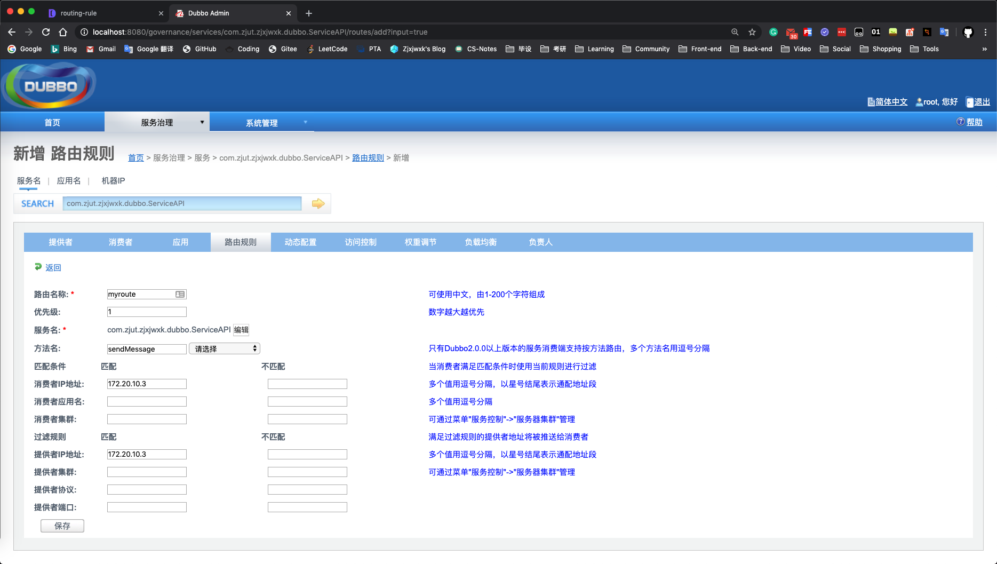
Task: Open the Back-end bookmarks folder
Action: [751, 49]
